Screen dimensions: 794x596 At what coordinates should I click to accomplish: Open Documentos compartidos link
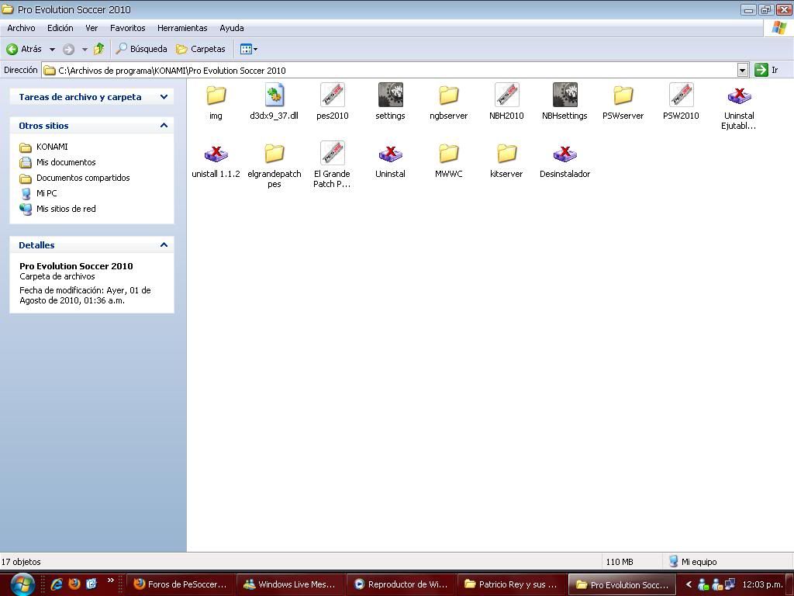click(83, 178)
